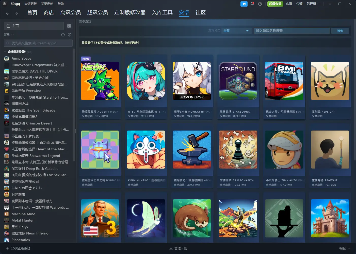This screenshot has height=254, width=356.
Task: Open the Honkai Impact game thumbnail
Action: [192, 81]
